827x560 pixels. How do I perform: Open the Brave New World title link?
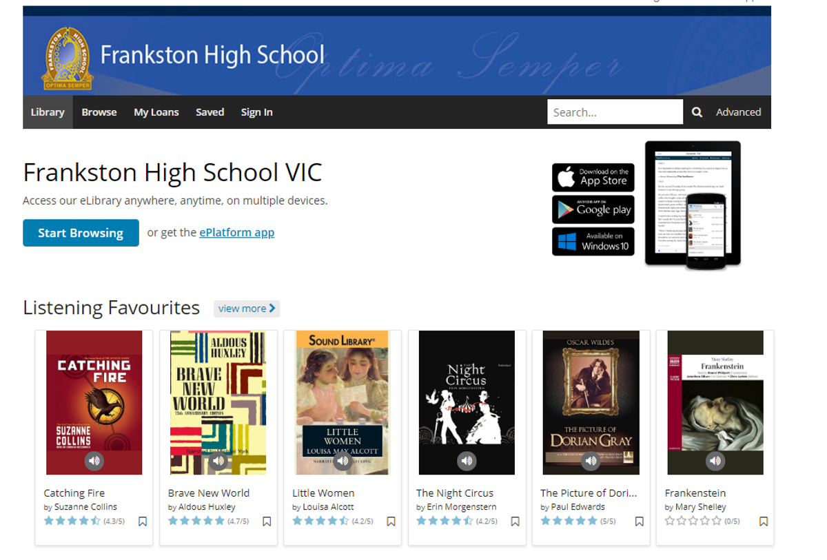tap(209, 493)
